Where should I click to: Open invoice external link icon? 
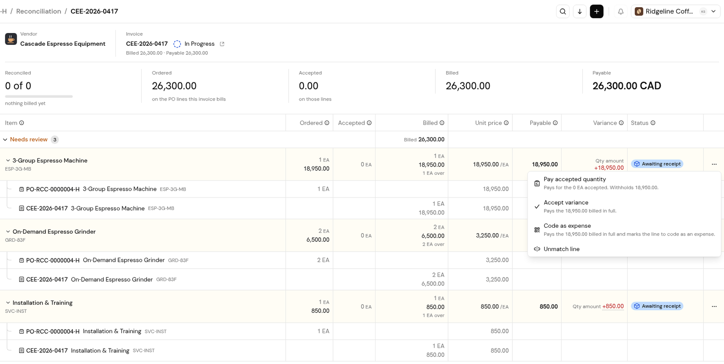click(222, 44)
